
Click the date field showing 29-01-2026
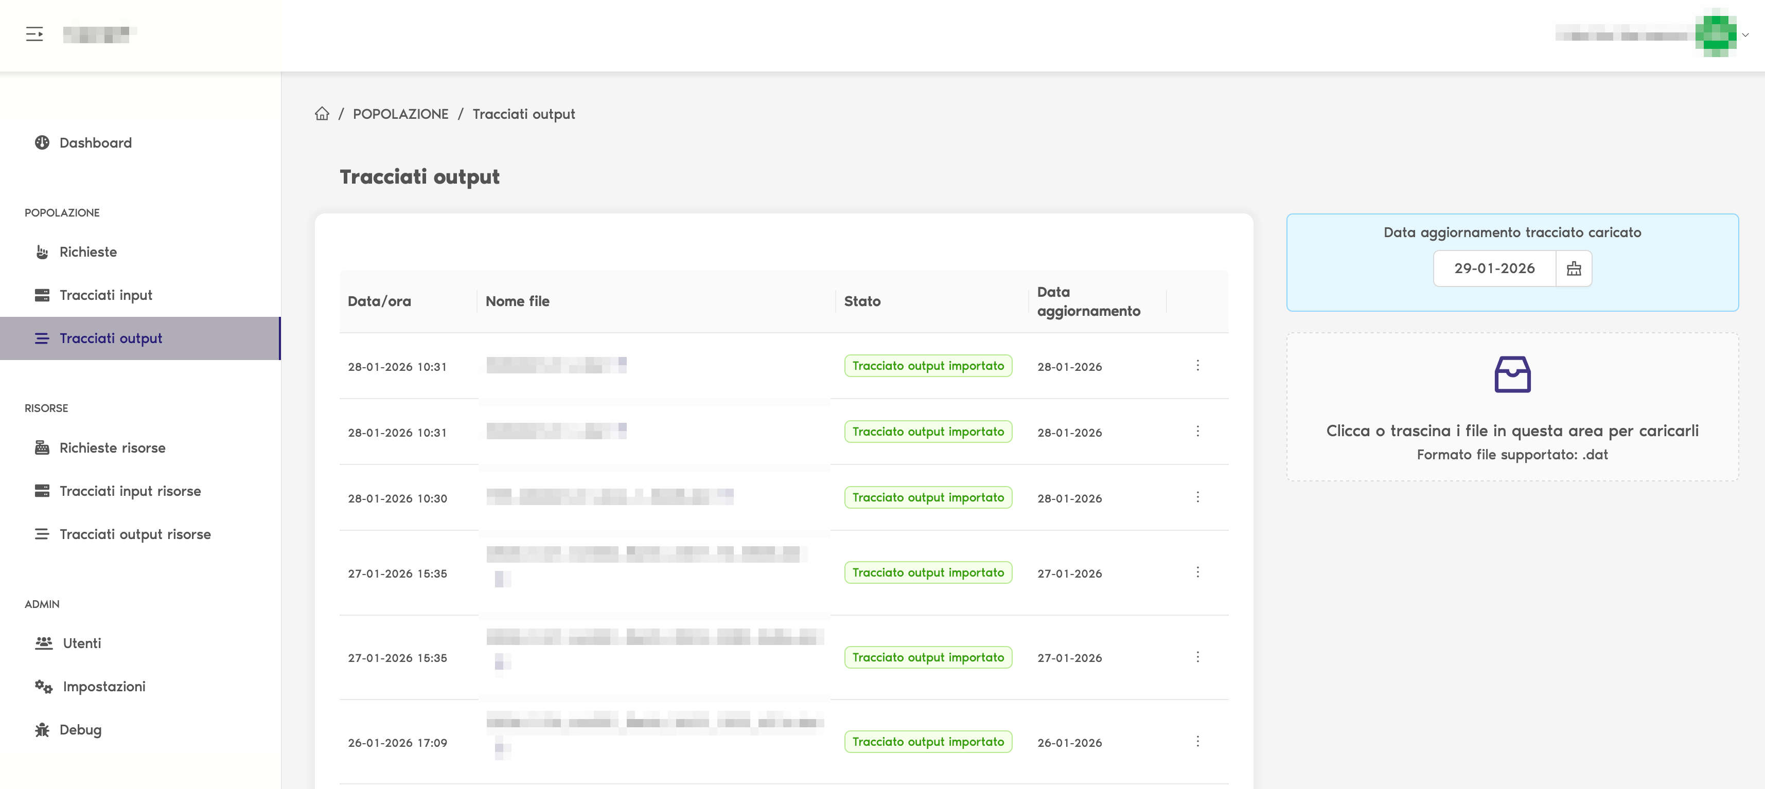[x=1494, y=268]
